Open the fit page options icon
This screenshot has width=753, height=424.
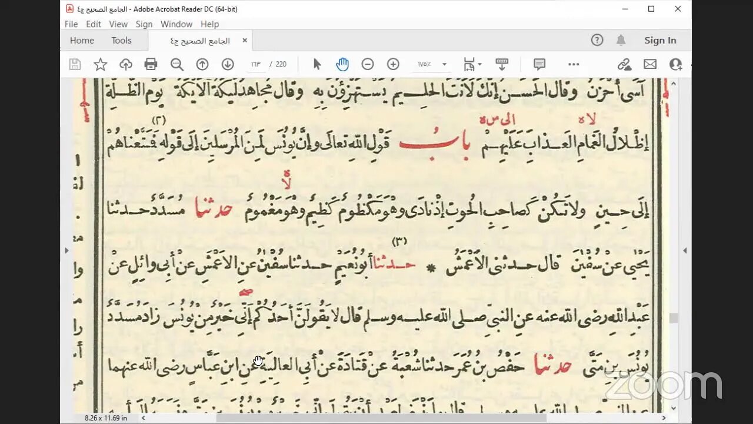[472, 64]
